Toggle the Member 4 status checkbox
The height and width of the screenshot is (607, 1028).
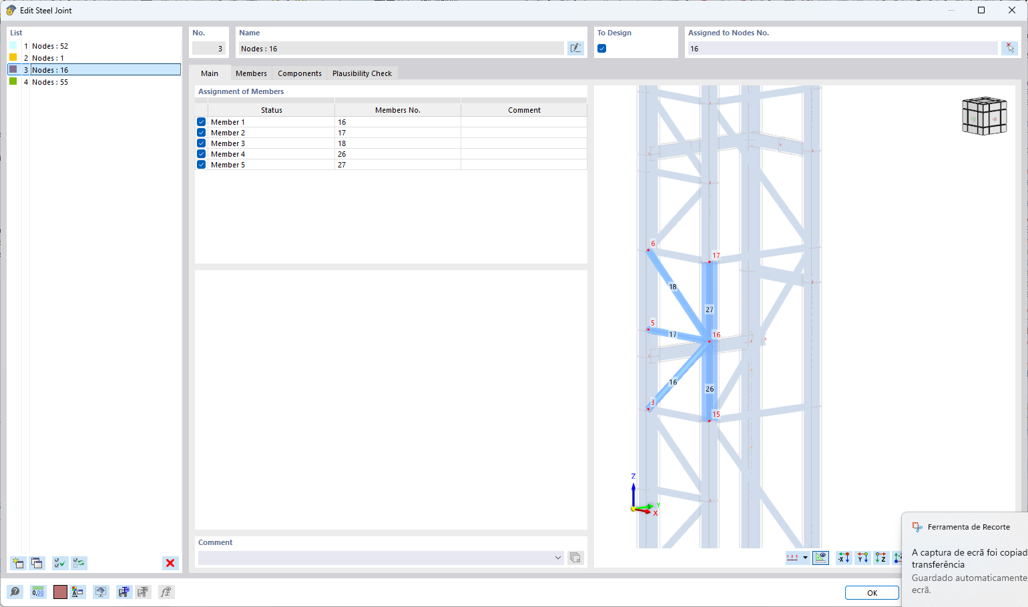[201, 154]
